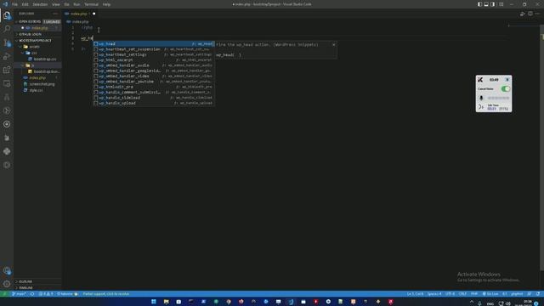This screenshot has width=544, height=306.
Task: Open the Accounts icon in activity bar
Action: click(7, 270)
